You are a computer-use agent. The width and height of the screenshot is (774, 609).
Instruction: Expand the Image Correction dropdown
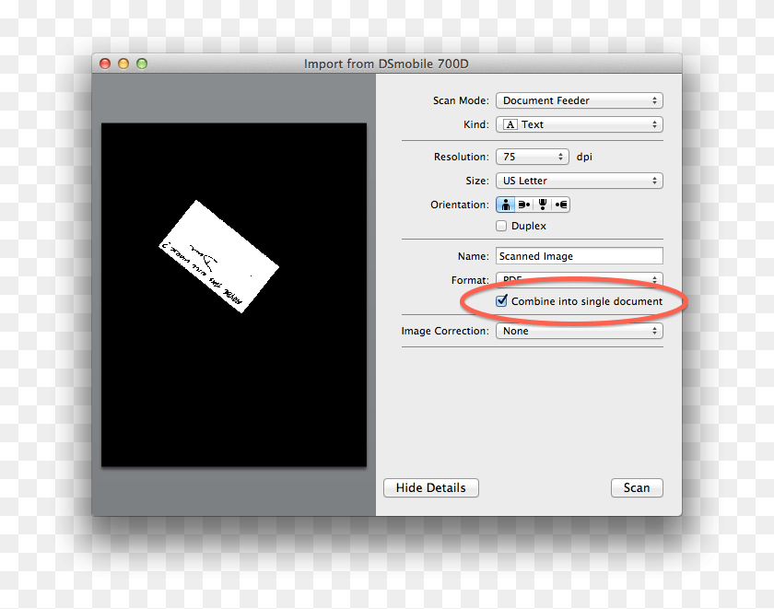[579, 331]
